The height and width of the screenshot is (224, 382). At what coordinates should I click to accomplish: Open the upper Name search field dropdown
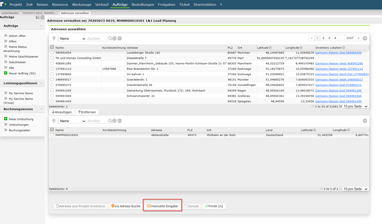[x=72, y=39]
